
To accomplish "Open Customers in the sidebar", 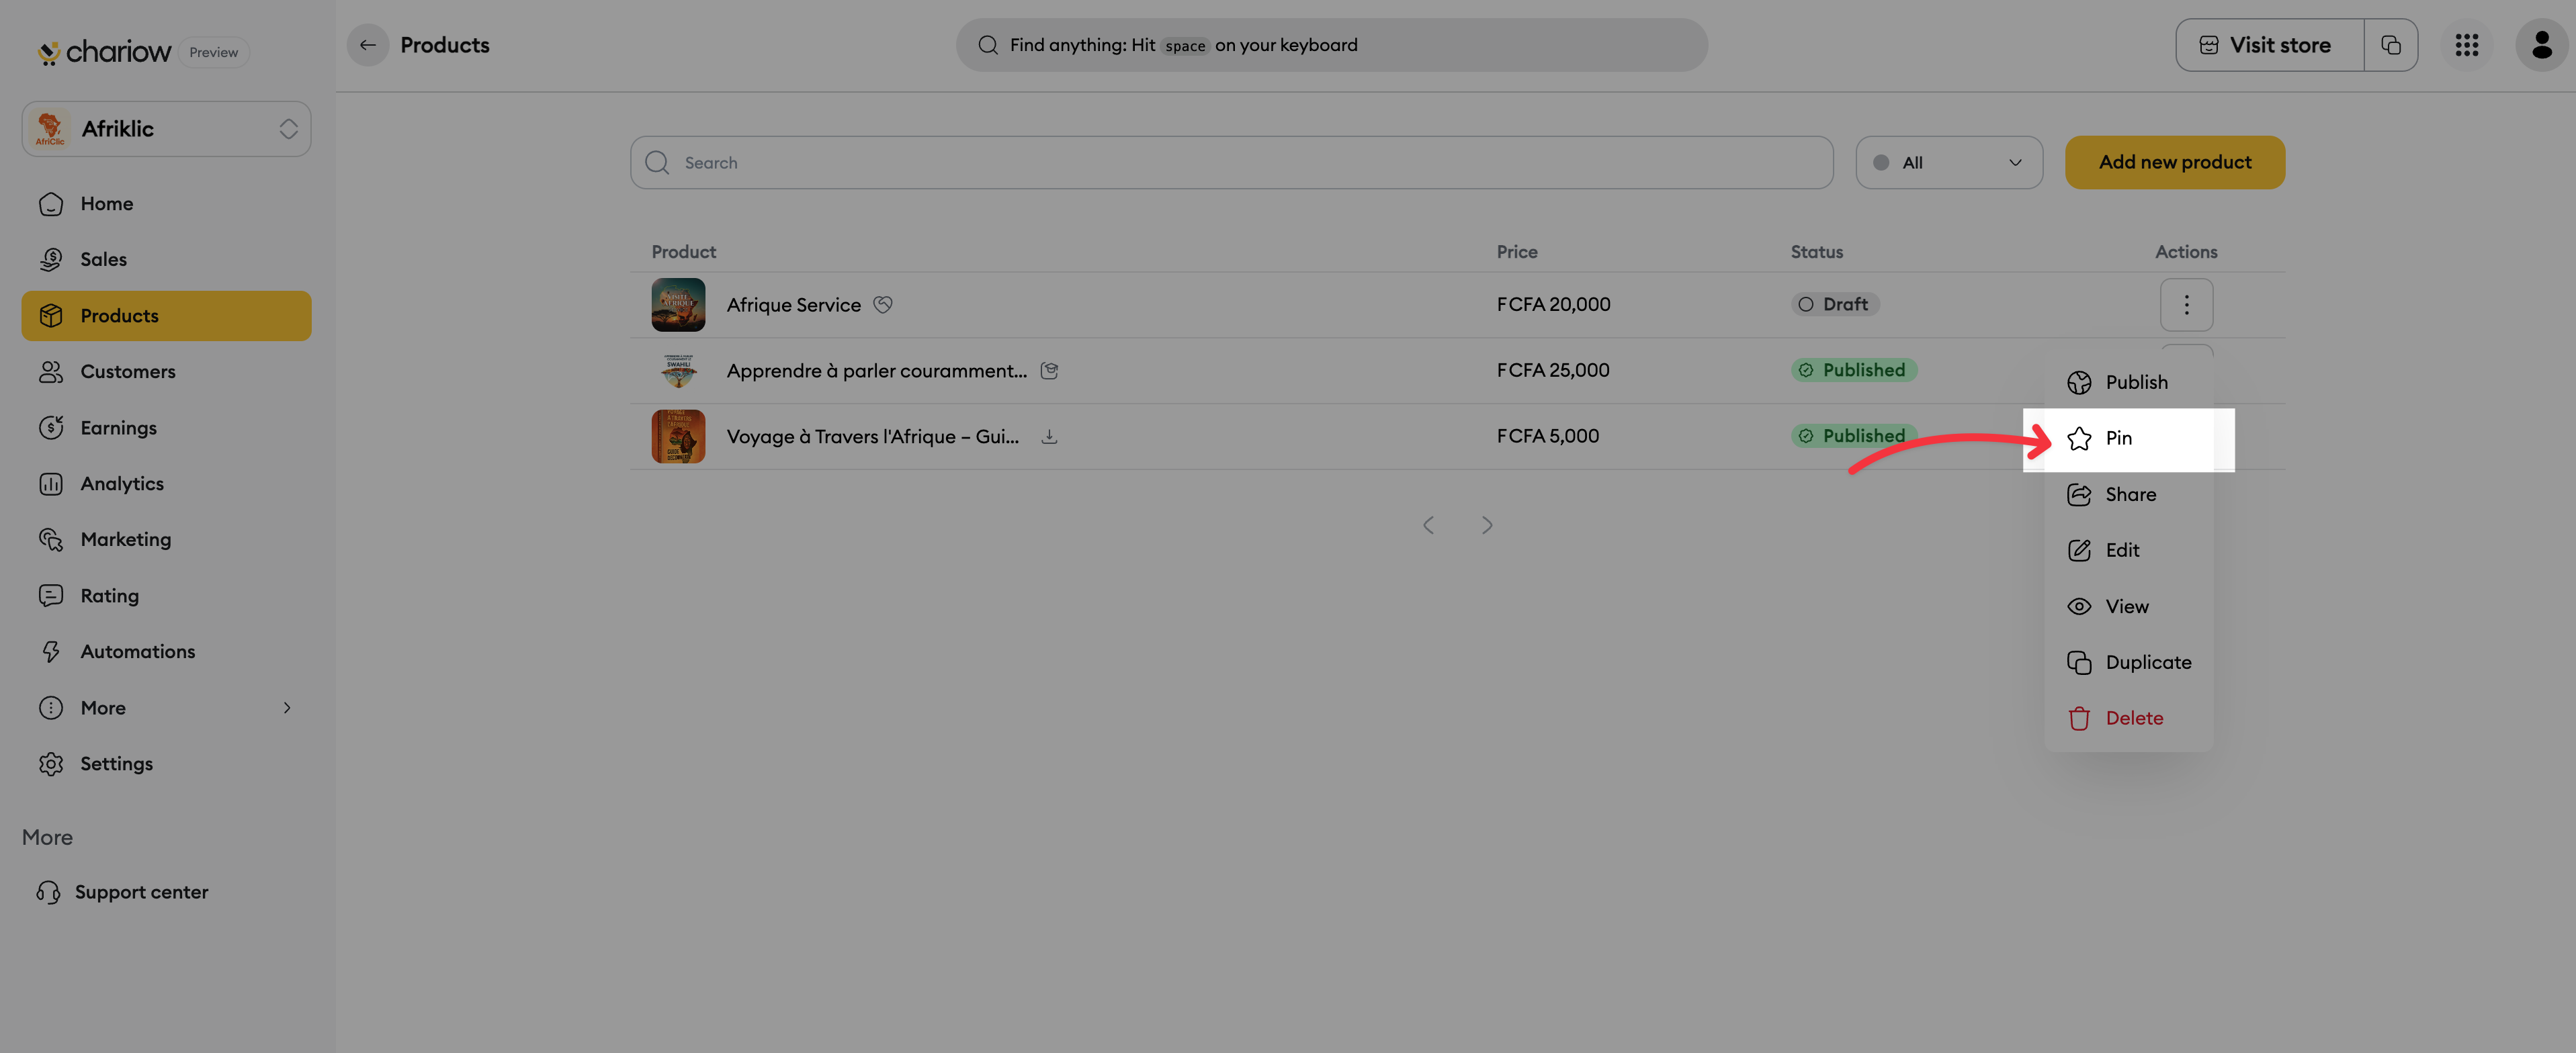I will click(166, 371).
